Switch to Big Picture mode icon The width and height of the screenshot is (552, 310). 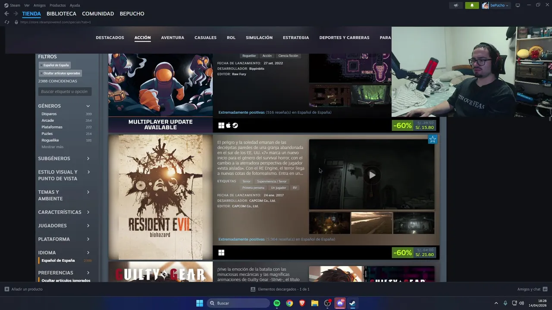[518, 5]
